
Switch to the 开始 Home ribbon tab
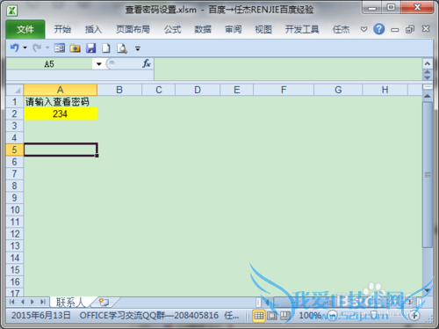click(62, 29)
